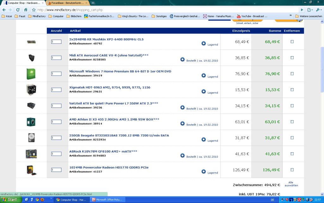Go forward with the browser forward arrow
Image resolution: width=324 pixels, height=203 pixels.
(10, 10)
